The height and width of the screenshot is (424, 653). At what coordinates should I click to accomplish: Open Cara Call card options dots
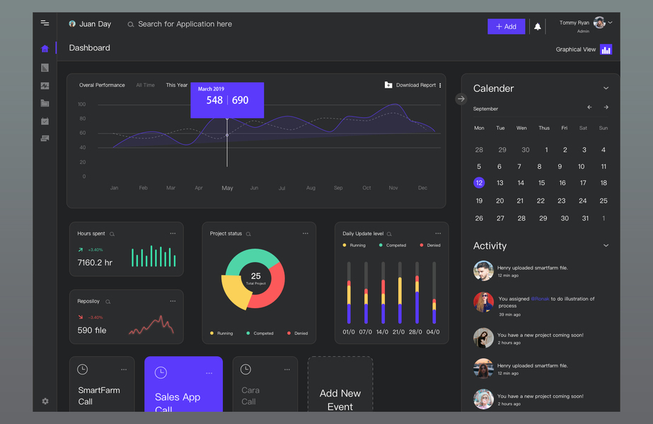[x=287, y=370]
